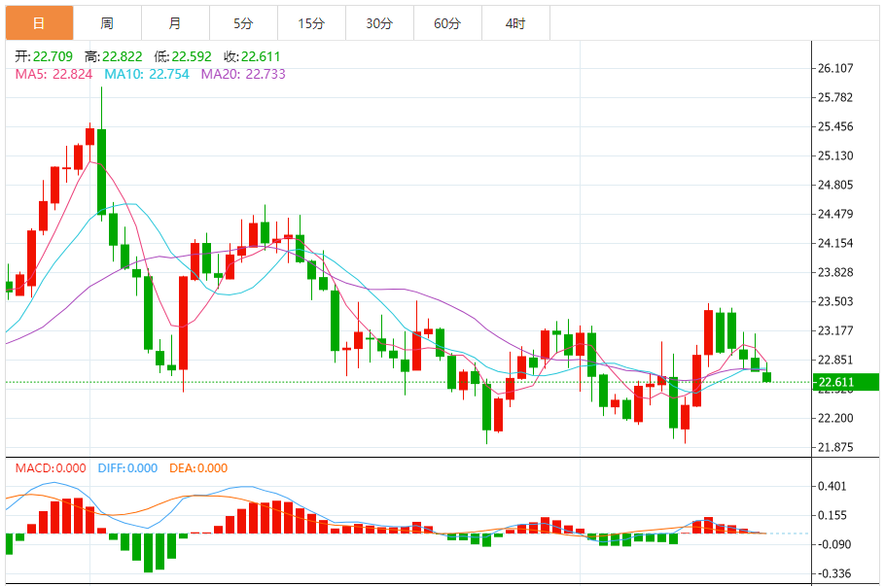This screenshot has height=586, width=885.
Task: Click the 25.456 price axis label
Action: click(836, 126)
